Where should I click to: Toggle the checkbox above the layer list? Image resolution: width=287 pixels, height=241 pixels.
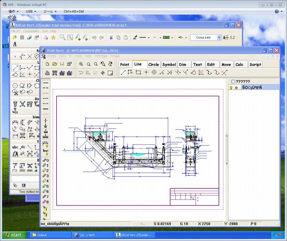pos(234,81)
